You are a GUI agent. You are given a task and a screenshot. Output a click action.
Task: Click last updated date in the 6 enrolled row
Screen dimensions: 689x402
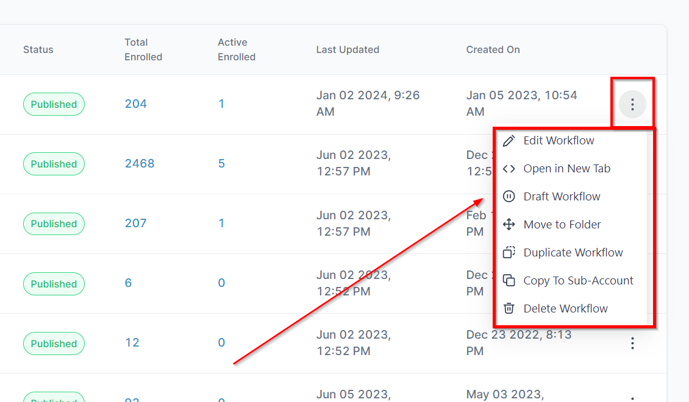coord(354,283)
